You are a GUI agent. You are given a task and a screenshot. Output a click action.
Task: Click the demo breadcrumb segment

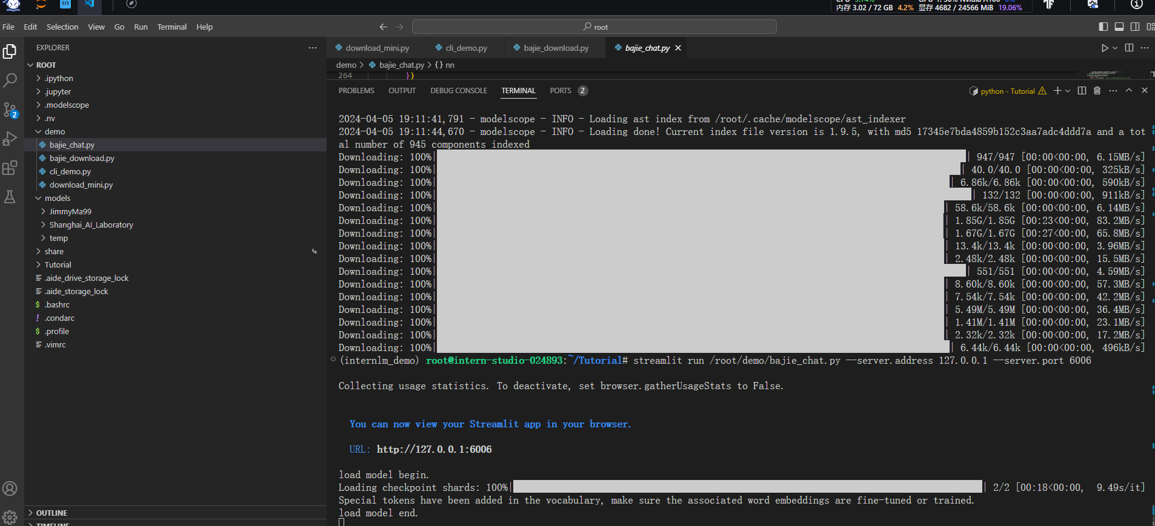tap(346, 65)
